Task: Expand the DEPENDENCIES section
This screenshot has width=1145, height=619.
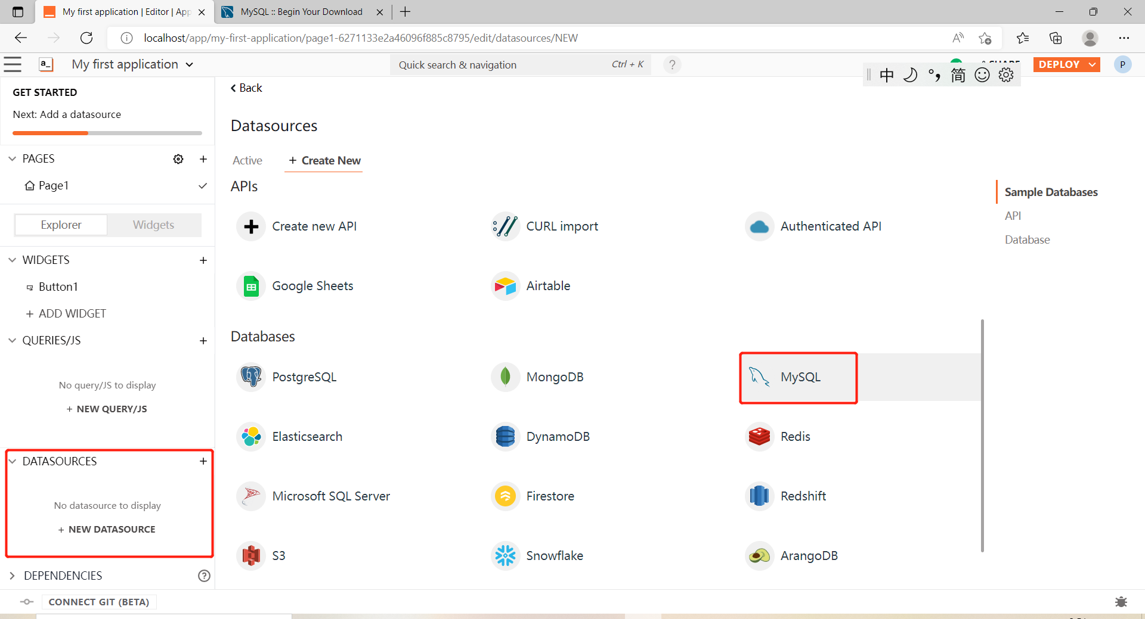Action: [12, 576]
